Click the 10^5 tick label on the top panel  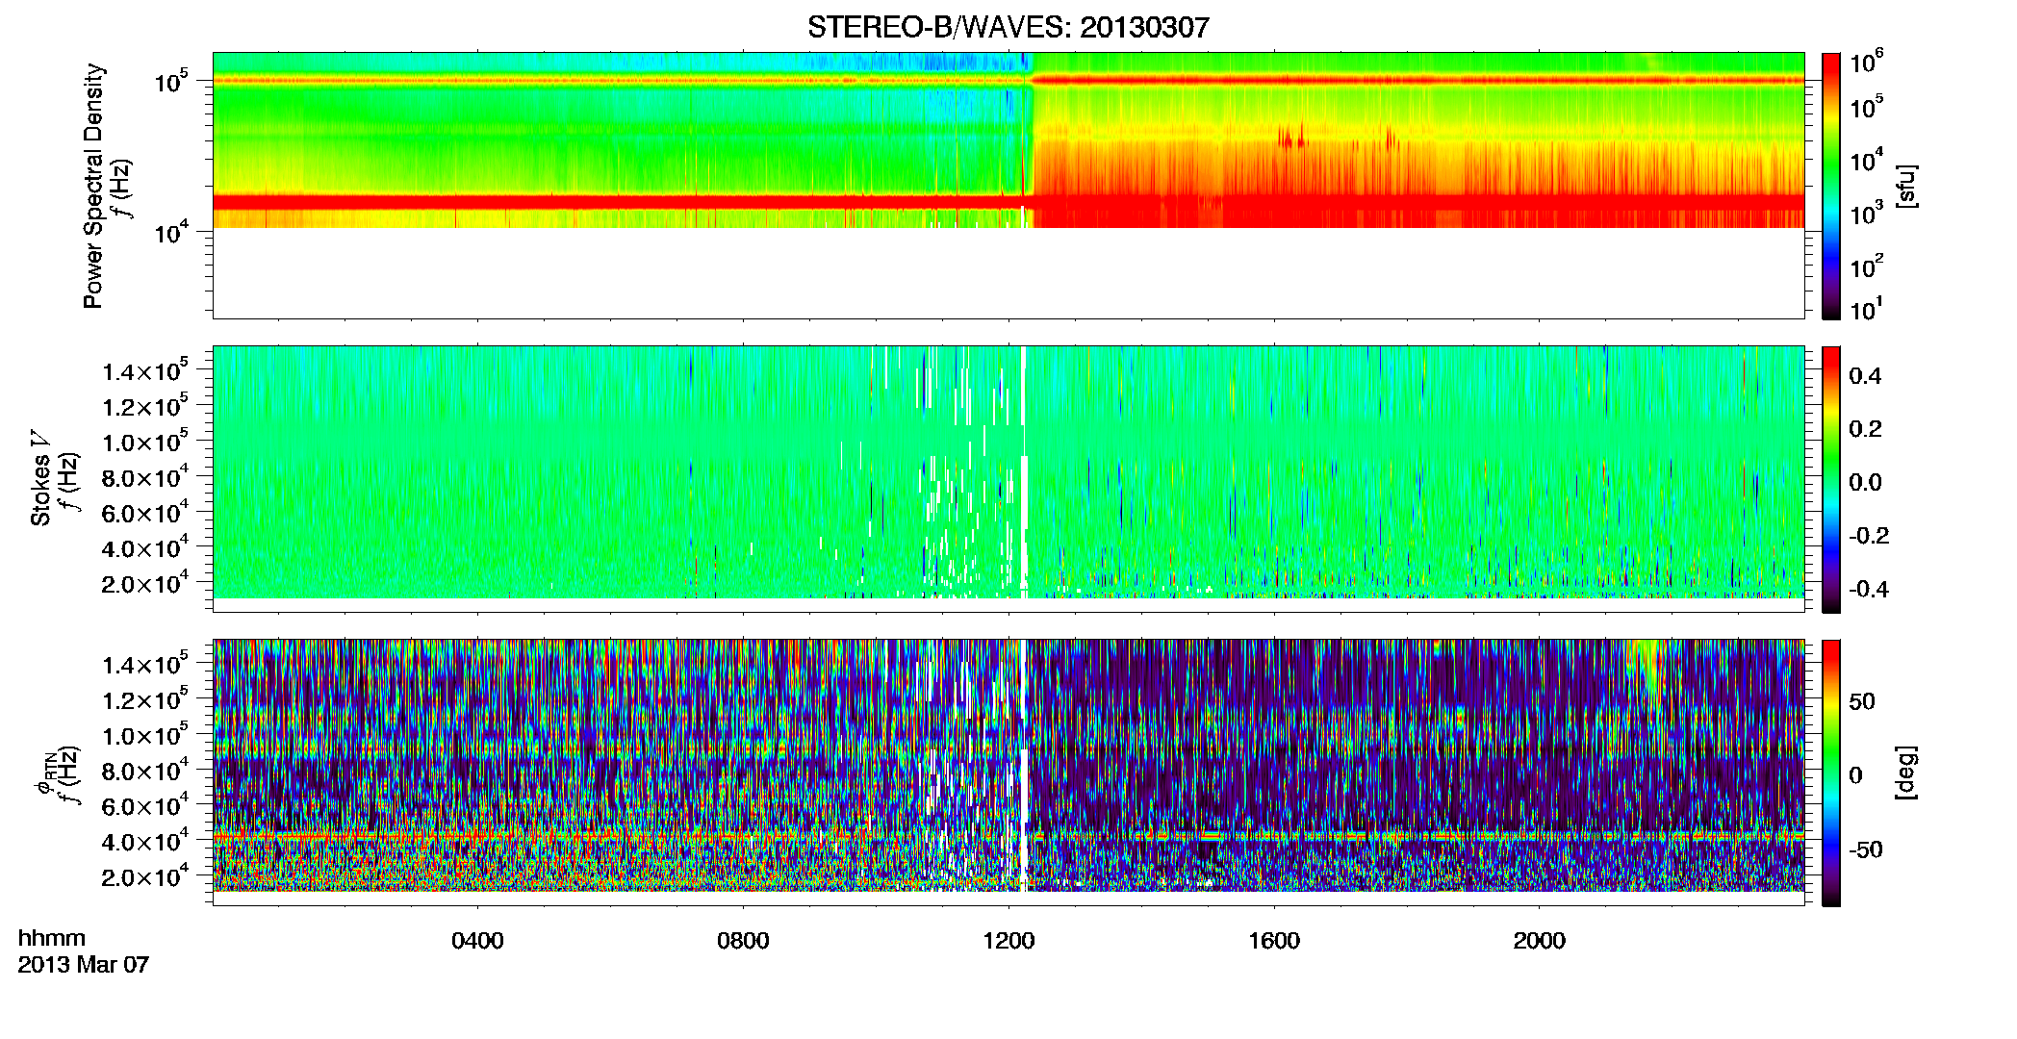click(x=171, y=81)
